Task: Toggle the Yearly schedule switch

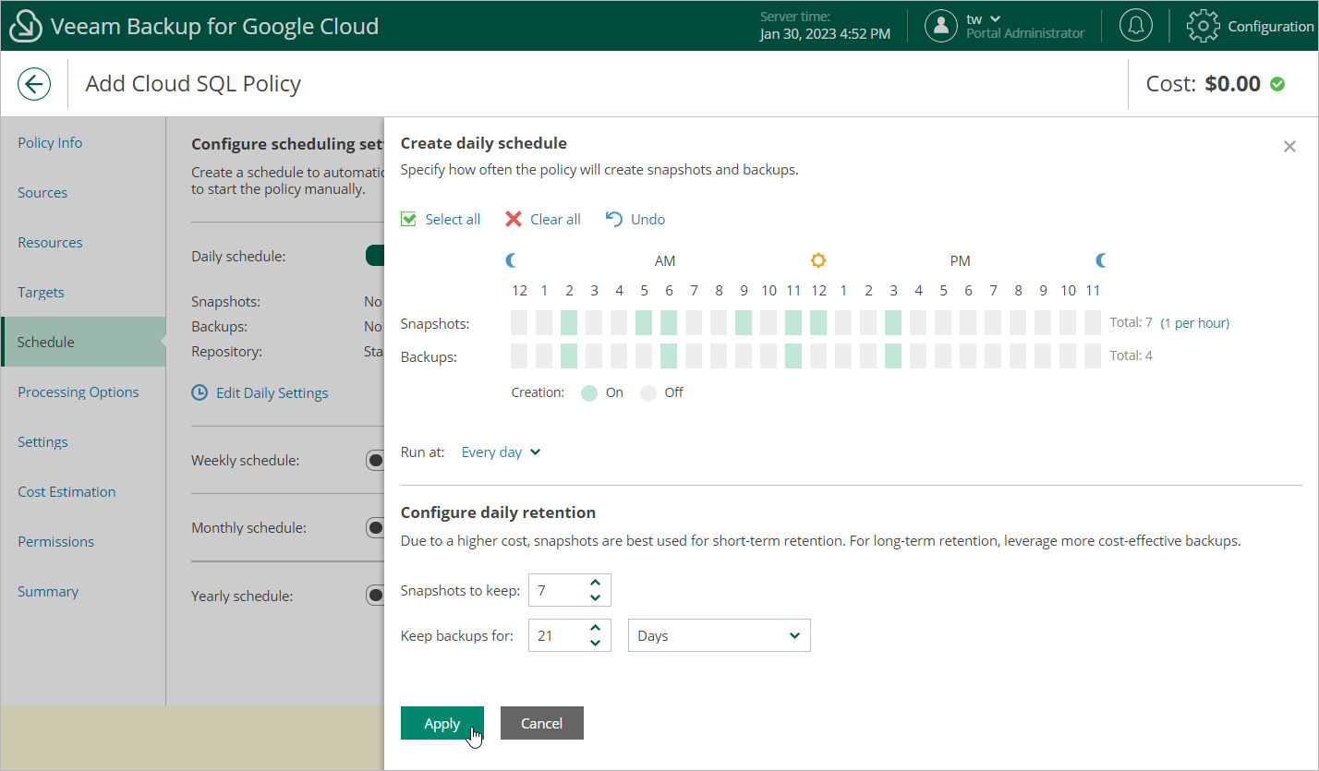Action: click(x=375, y=596)
